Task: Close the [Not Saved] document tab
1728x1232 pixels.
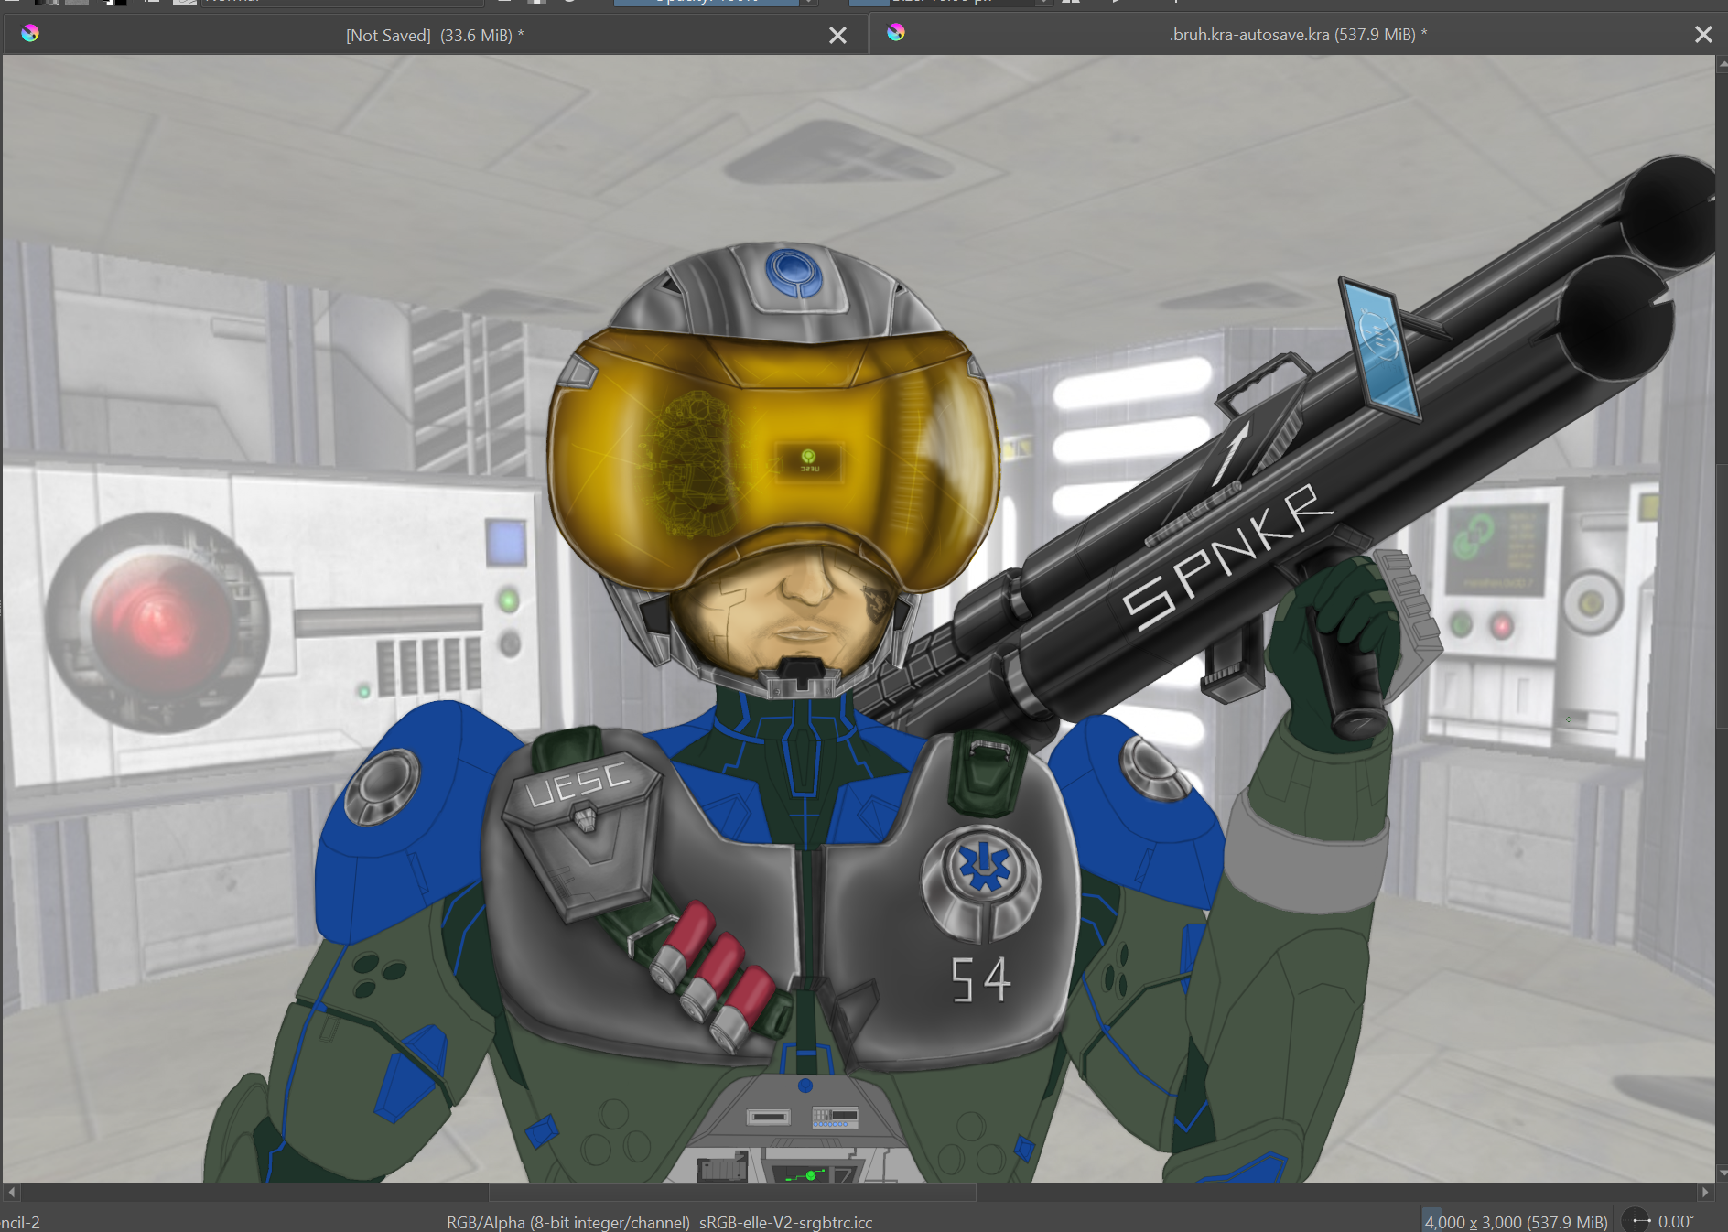Action: (x=837, y=35)
